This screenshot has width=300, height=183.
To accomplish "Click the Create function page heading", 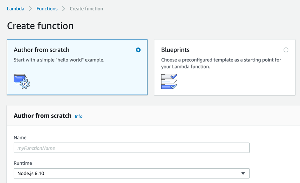I will pos(40,26).
